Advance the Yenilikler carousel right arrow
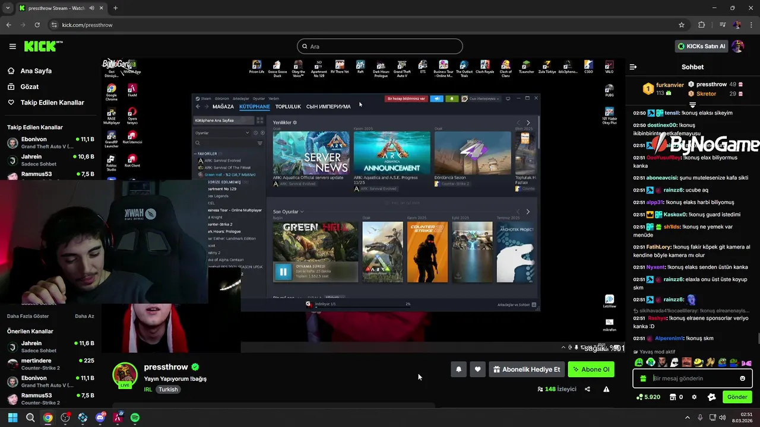 coord(528,123)
